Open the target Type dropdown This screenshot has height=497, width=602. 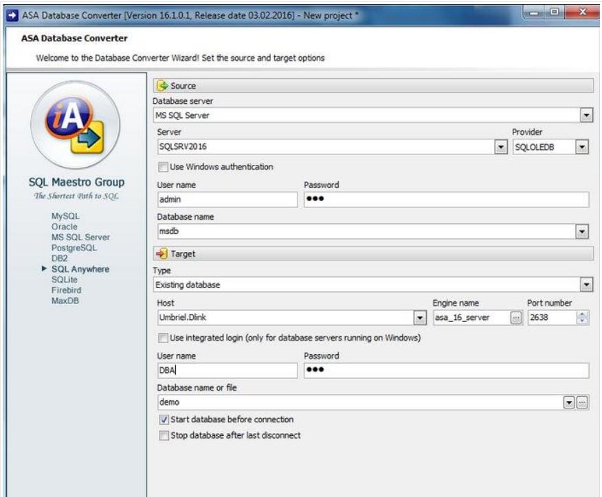click(586, 284)
